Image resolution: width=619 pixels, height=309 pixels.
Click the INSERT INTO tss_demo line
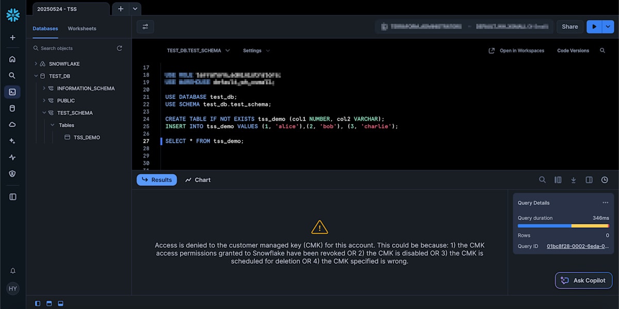point(282,126)
